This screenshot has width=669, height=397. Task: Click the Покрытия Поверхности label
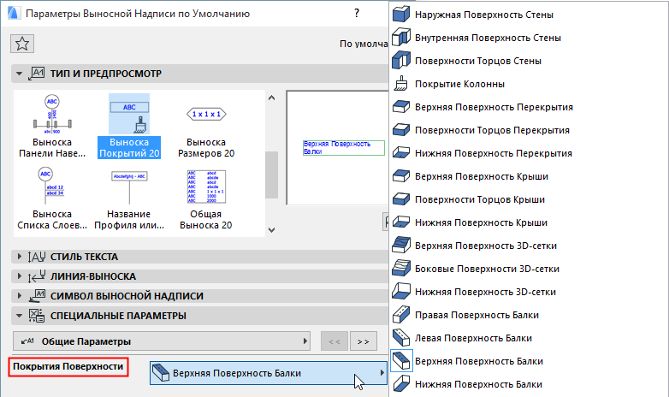68,367
